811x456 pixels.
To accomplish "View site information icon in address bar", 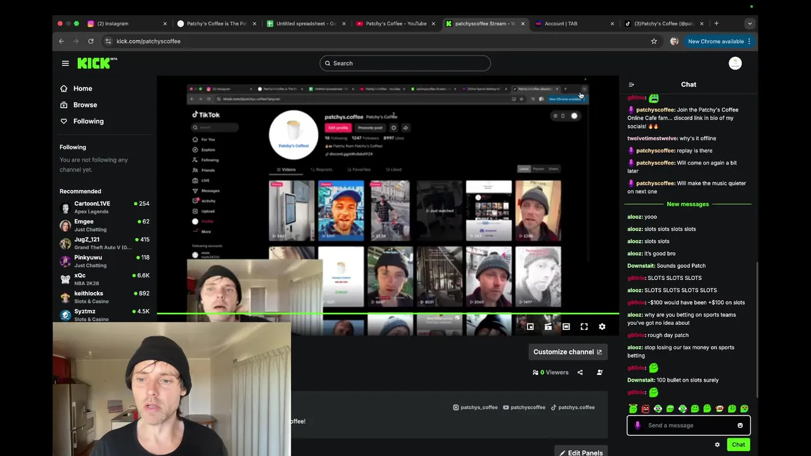I will [x=108, y=41].
